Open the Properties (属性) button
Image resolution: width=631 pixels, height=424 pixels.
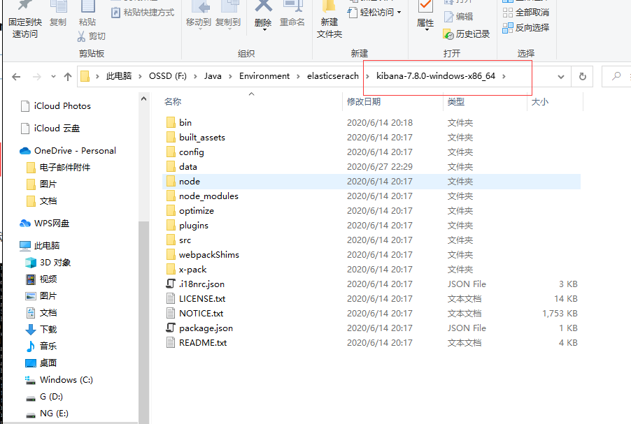(425, 16)
